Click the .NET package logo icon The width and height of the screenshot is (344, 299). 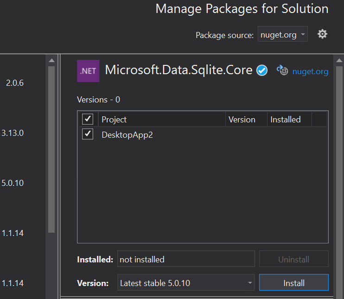[88, 71]
